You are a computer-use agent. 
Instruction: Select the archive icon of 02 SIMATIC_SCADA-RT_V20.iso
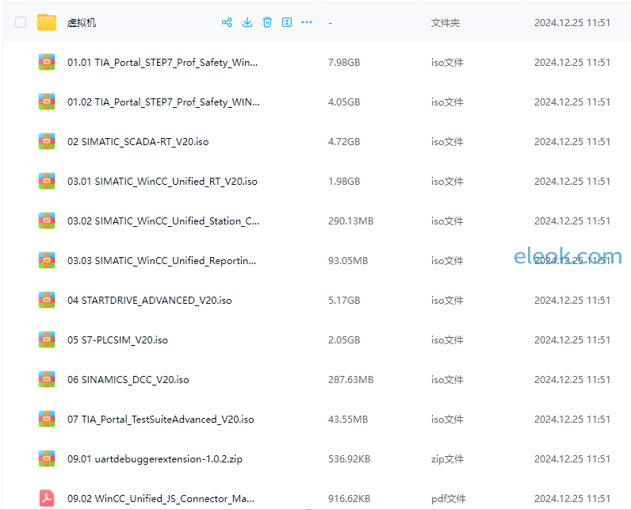pos(47,141)
